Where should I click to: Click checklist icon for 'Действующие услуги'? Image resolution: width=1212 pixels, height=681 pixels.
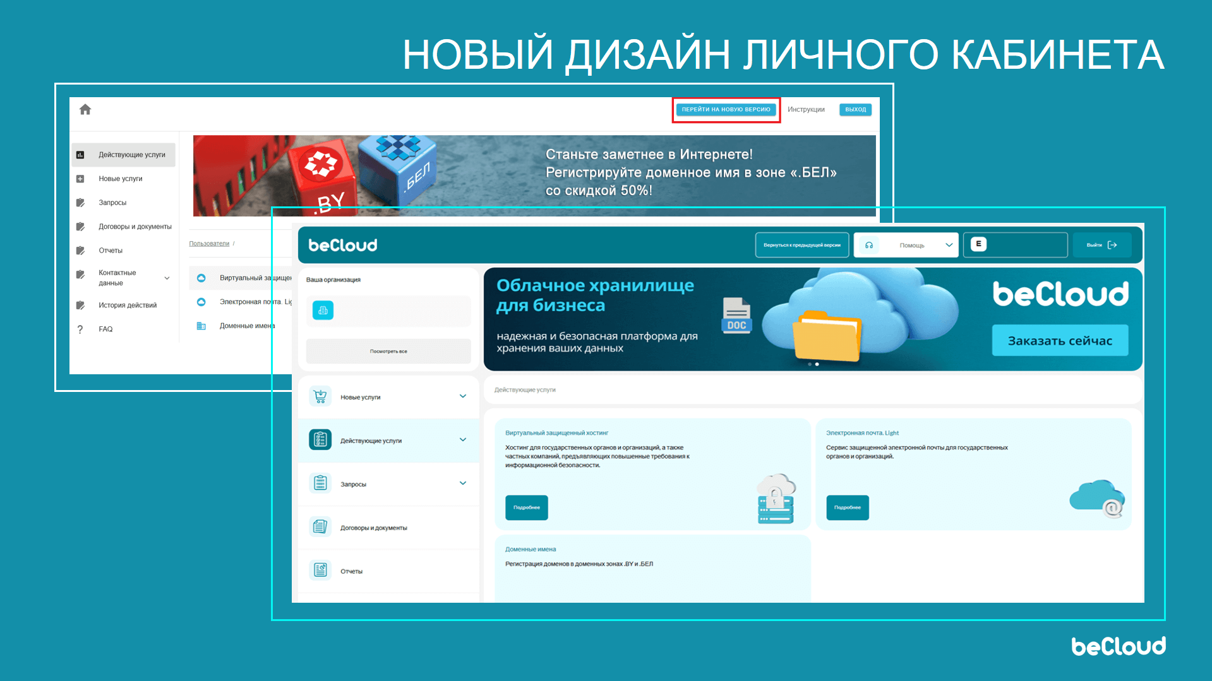coord(320,439)
